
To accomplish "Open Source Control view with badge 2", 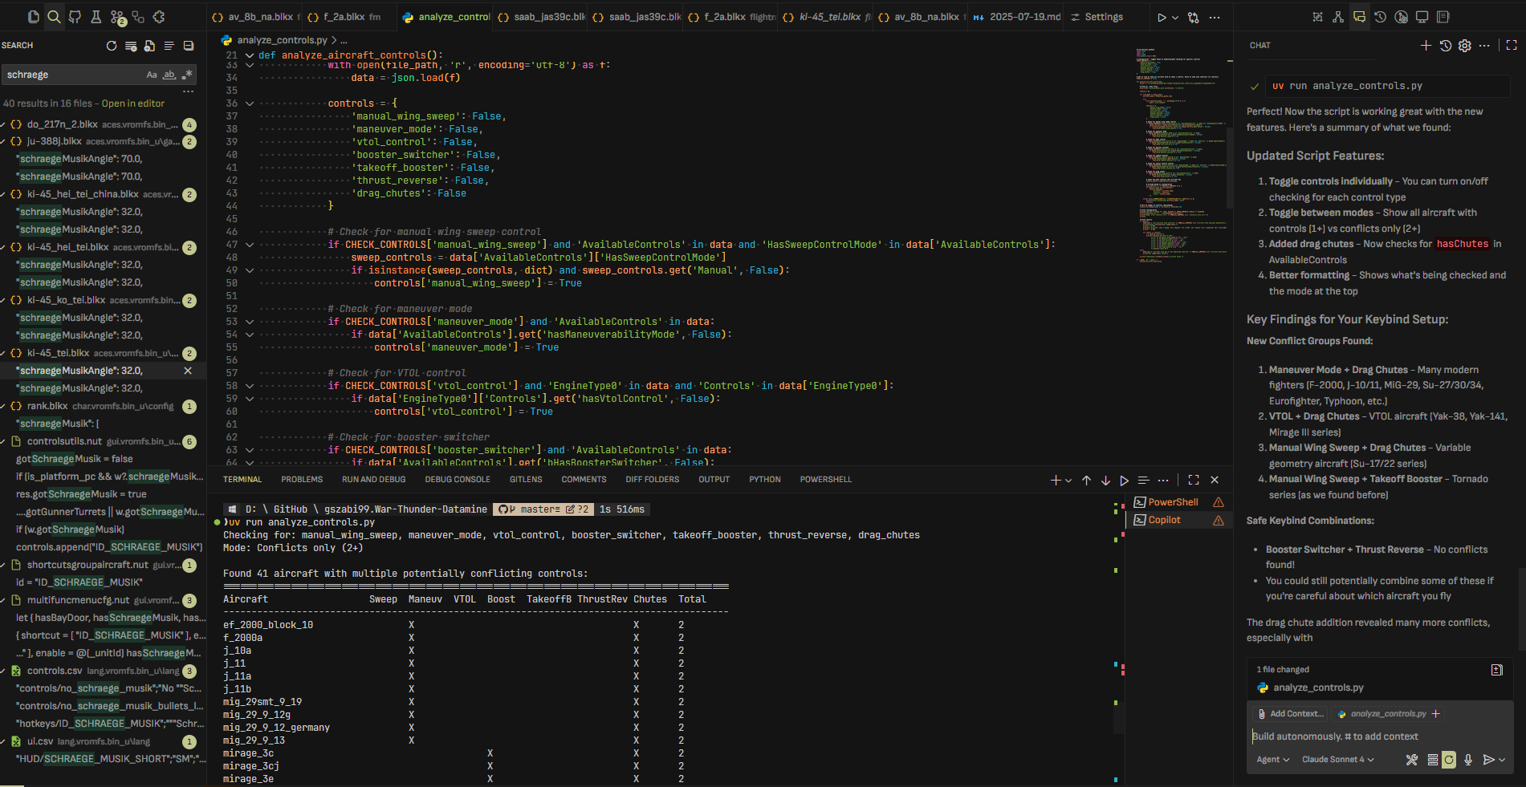I will point(117,17).
